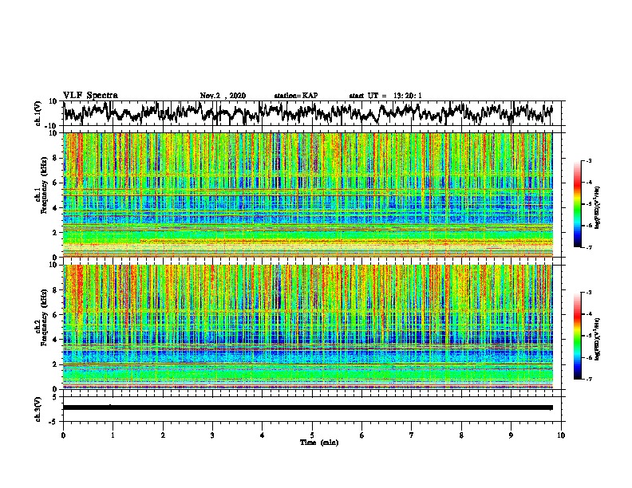The height and width of the screenshot is (488, 632).
Task: Click the "-3" label on upper color bar
Action: (589, 161)
